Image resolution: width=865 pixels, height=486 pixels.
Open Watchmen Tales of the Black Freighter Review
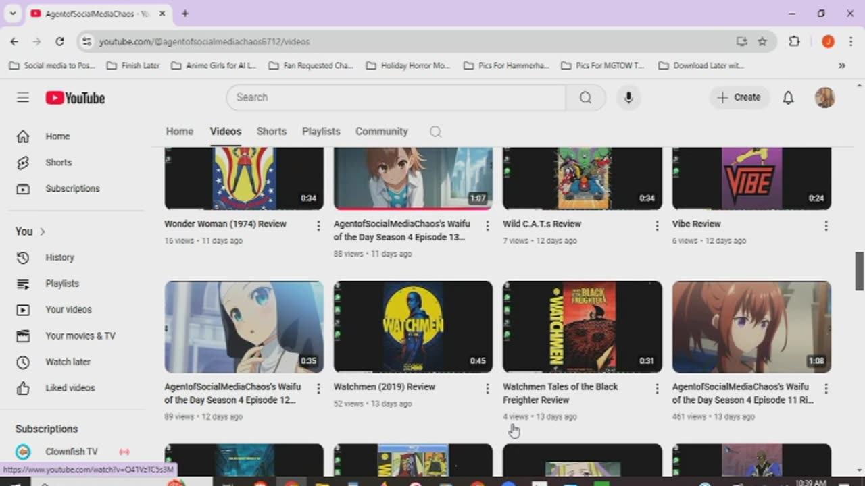560,394
